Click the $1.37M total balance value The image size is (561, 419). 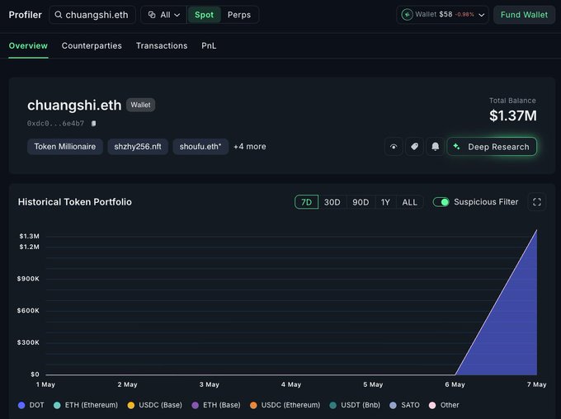512,115
